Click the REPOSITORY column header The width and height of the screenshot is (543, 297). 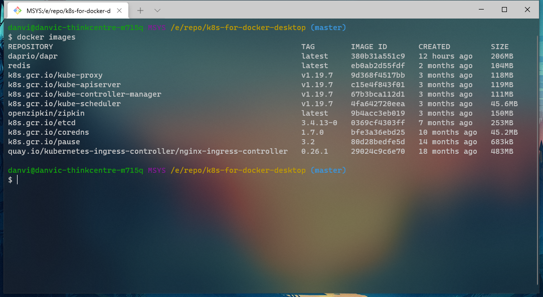(31, 47)
